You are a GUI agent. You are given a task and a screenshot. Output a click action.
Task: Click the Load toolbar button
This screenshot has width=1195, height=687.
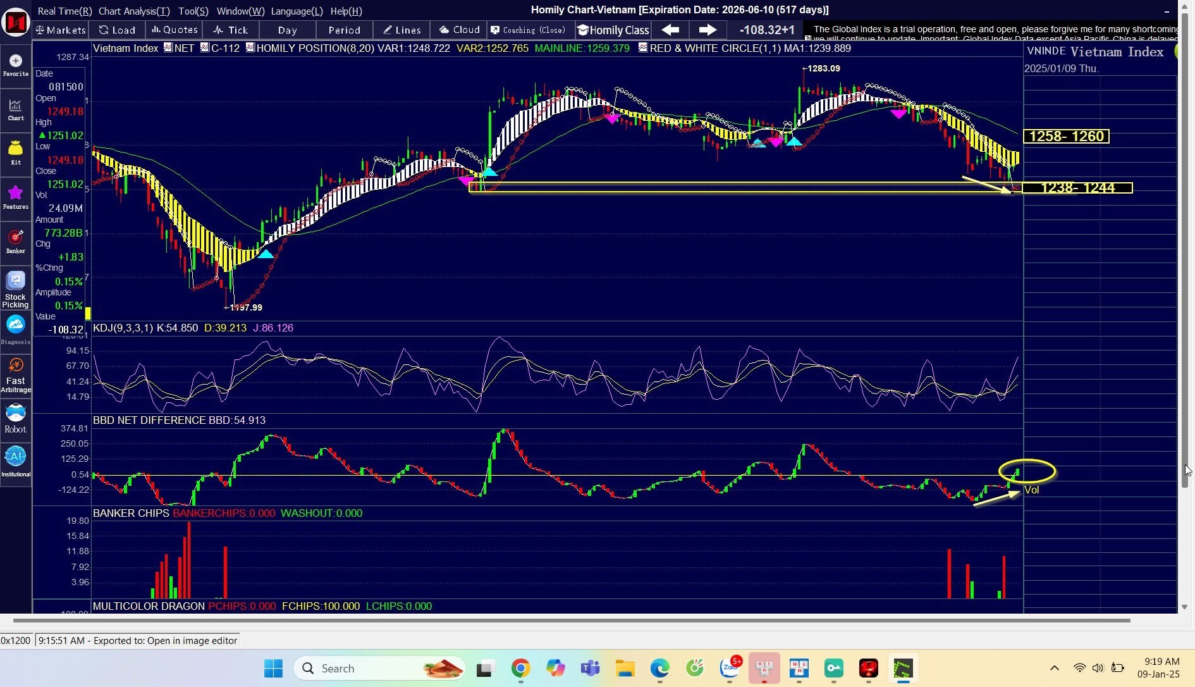pyautogui.click(x=118, y=30)
